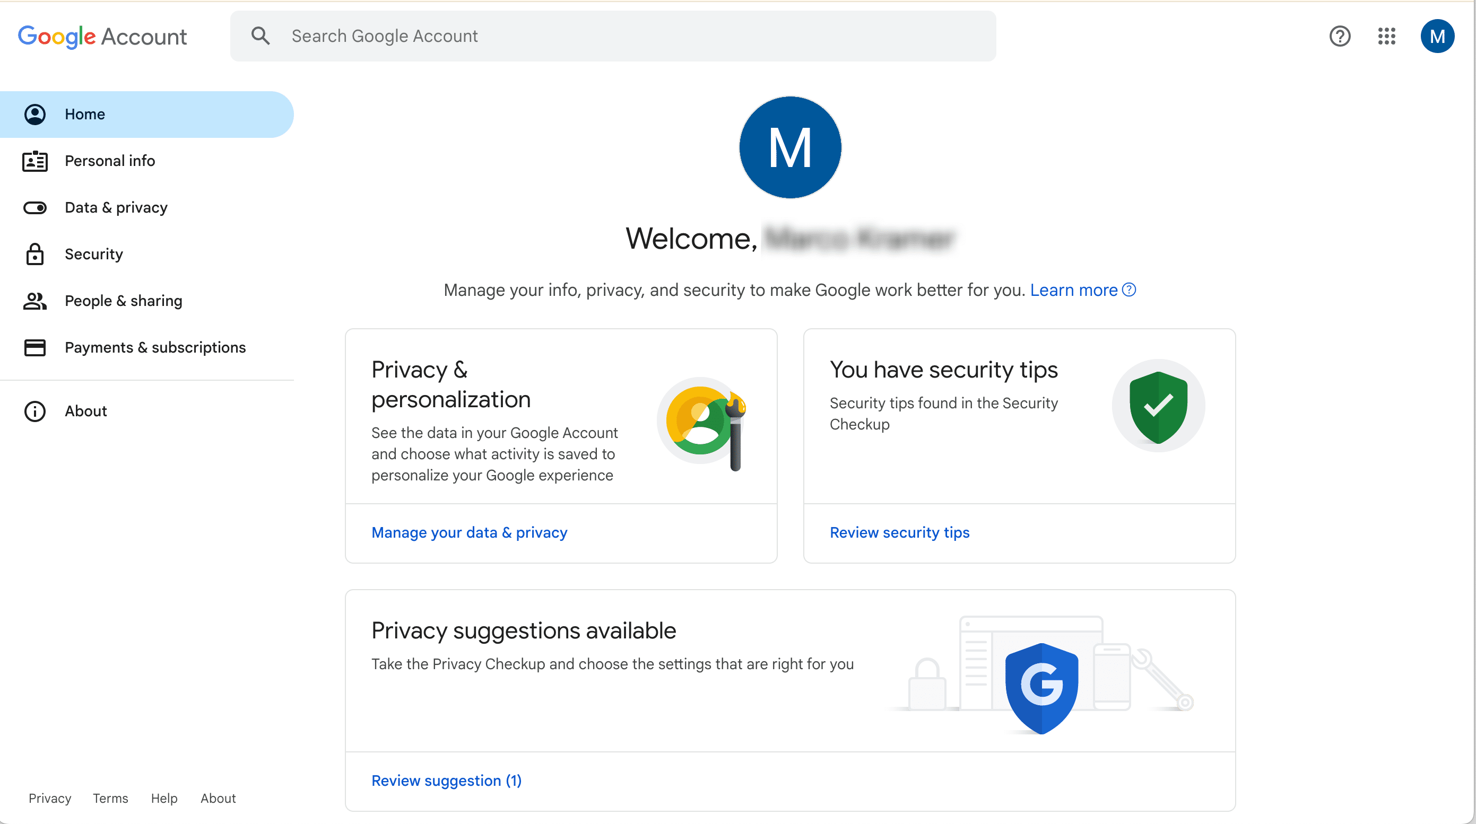The width and height of the screenshot is (1476, 824).
Task: Click the Data & privacy toggle icon
Action: [35, 207]
